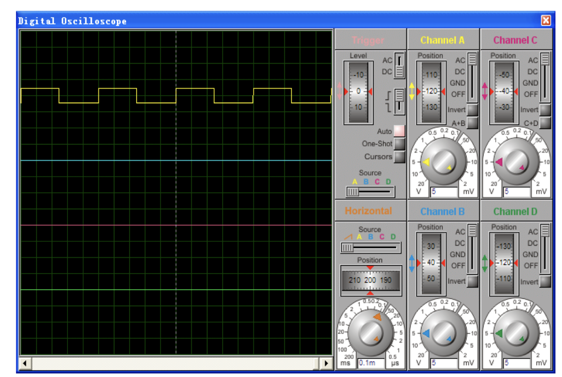Click the Channel B voltage value field
562x377 pixels.
444,363
